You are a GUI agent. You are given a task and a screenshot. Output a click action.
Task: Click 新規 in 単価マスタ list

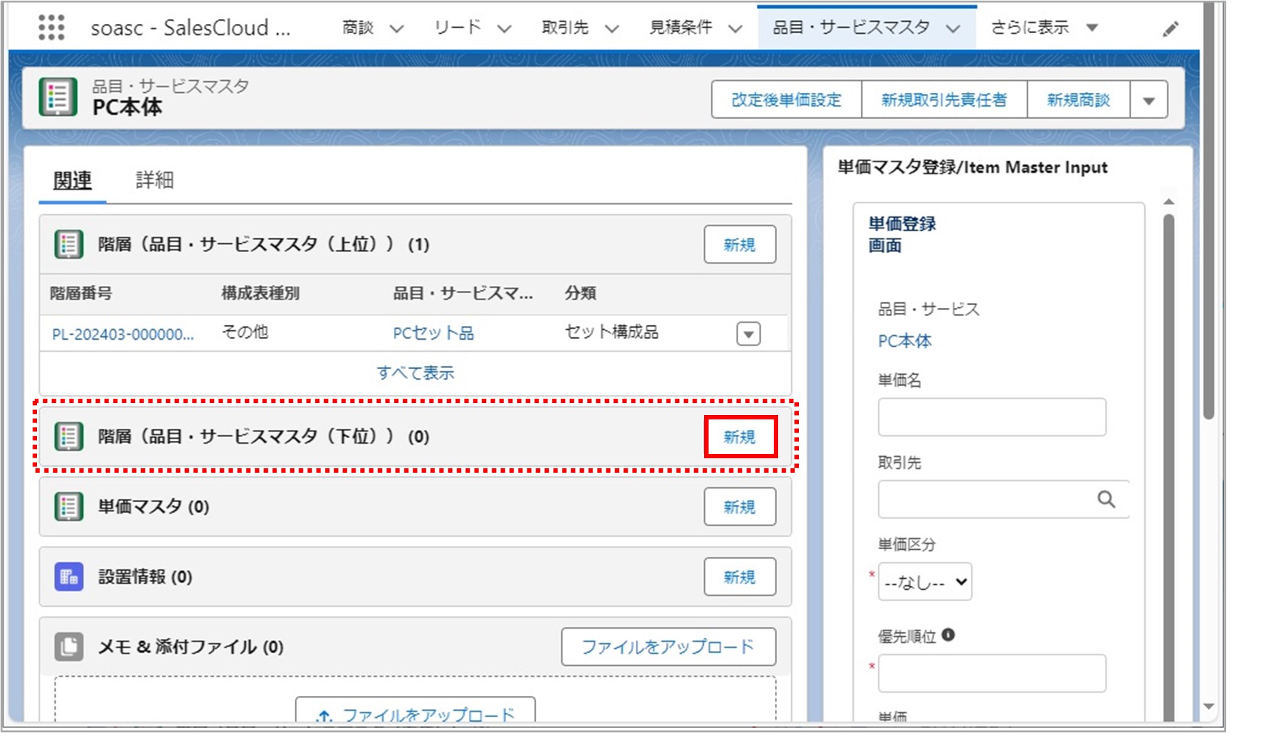(x=740, y=507)
